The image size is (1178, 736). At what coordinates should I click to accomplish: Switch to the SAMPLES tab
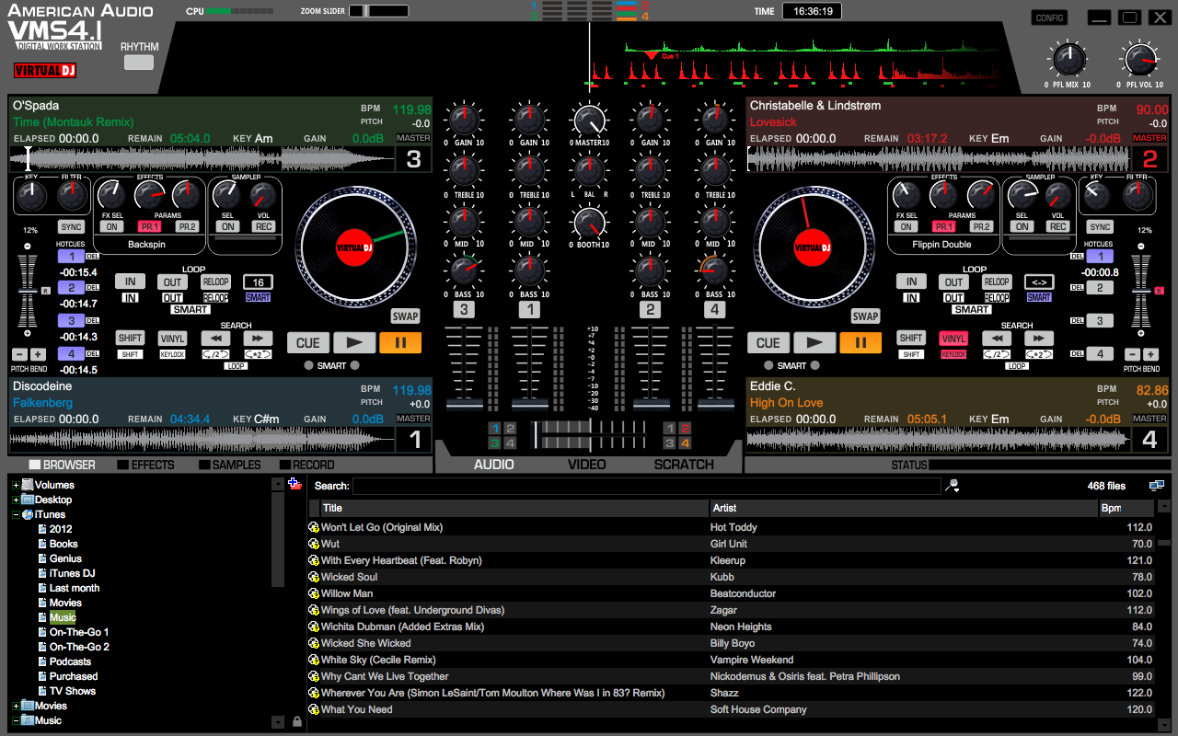click(230, 465)
